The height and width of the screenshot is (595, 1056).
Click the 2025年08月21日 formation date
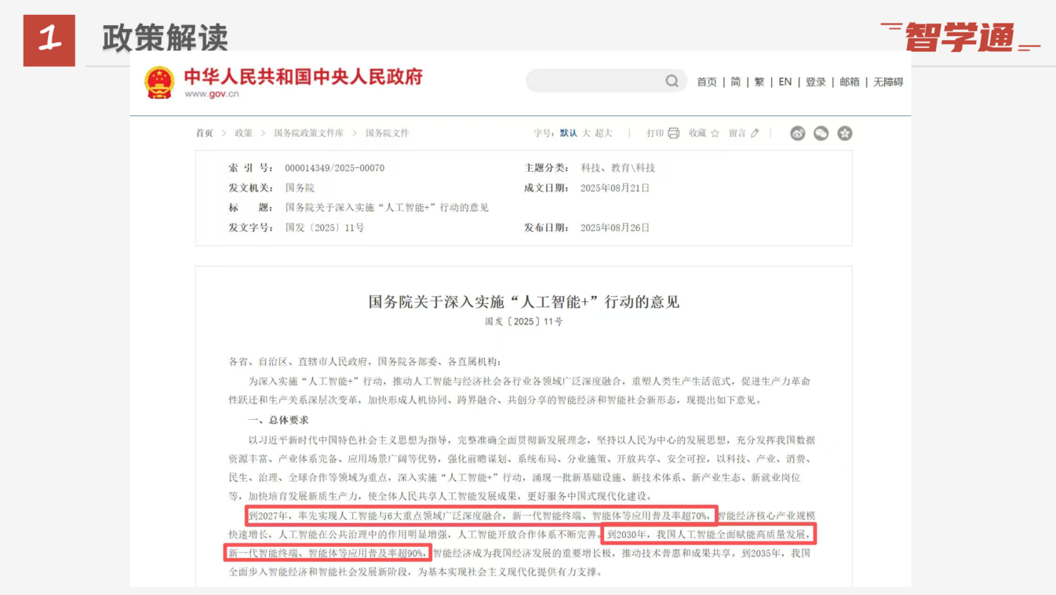(x=615, y=188)
